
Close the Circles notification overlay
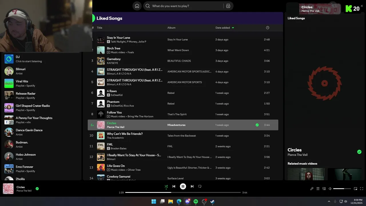(x=362, y=6)
